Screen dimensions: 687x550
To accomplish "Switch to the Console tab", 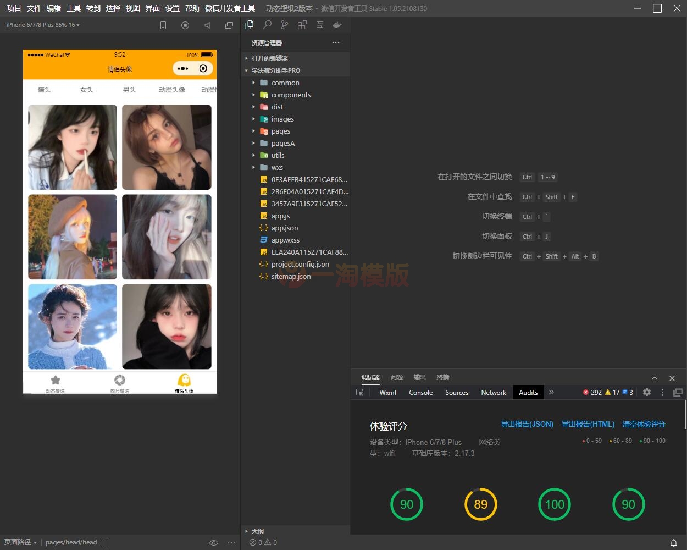I will coord(420,392).
